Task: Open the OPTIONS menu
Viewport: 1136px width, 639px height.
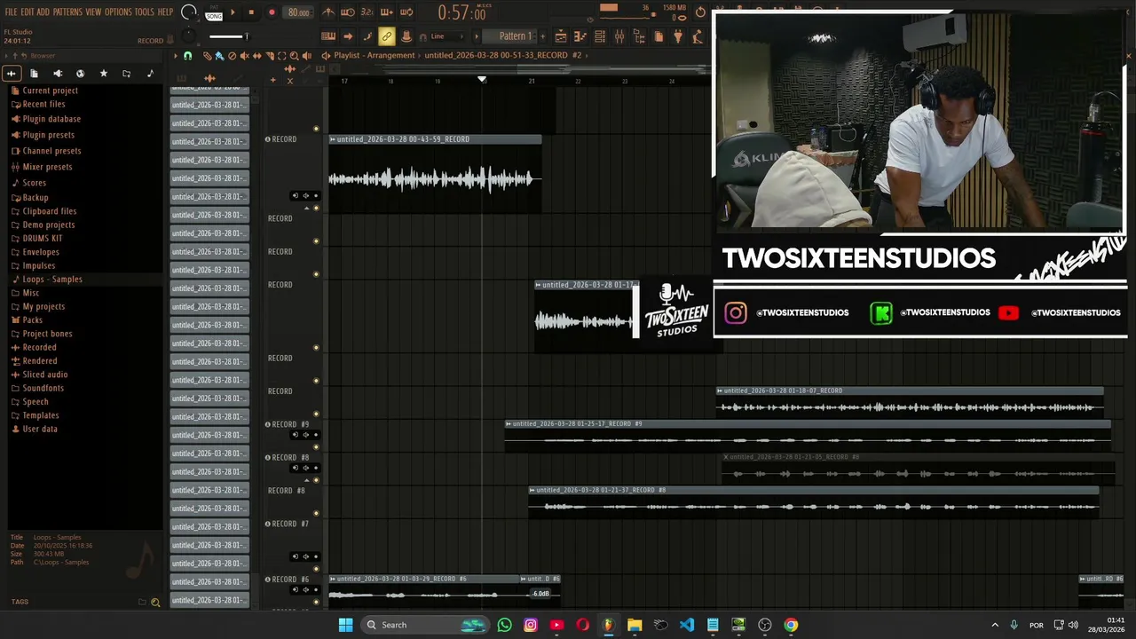Action: [x=118, y=12]
